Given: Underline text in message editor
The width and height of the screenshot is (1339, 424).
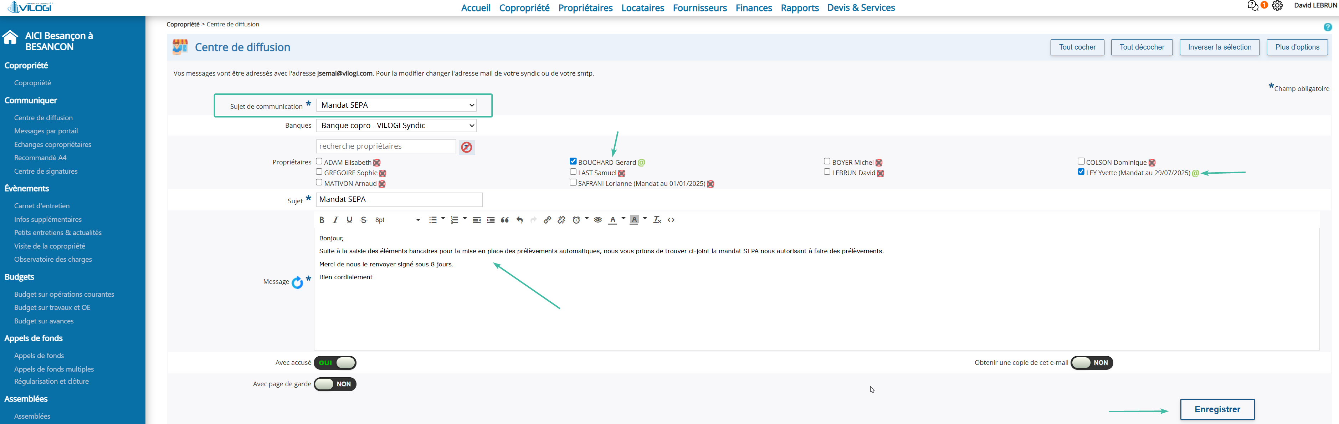Looking at the screenshot, I should 350,220.
